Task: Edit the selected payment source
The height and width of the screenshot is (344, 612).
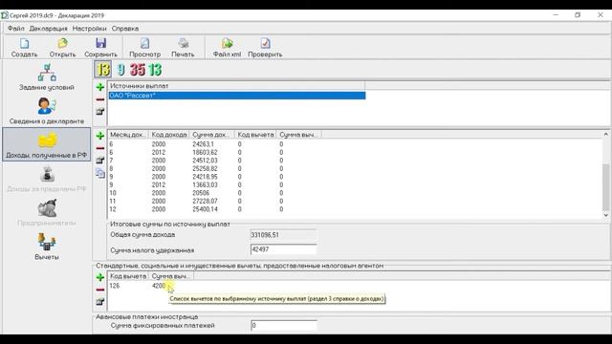Action: pyautogui.click(x=100, y=112)
